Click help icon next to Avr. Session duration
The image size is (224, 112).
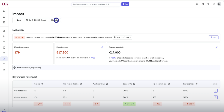click(x=81, y=84)
